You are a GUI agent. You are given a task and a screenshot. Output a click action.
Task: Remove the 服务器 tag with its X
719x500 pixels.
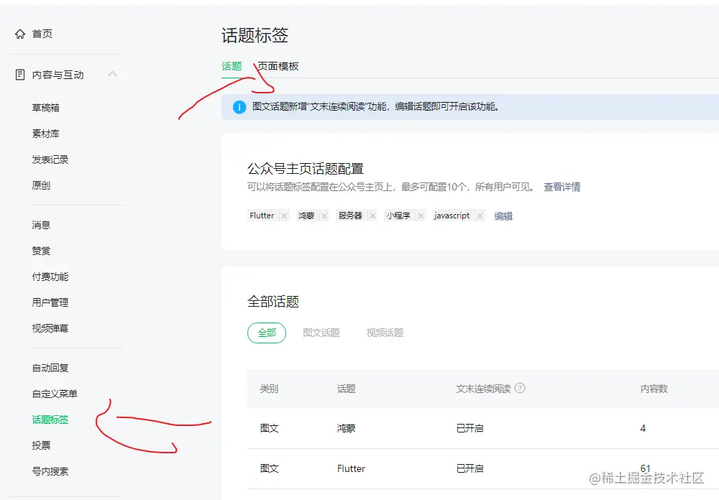pos(372,216)
